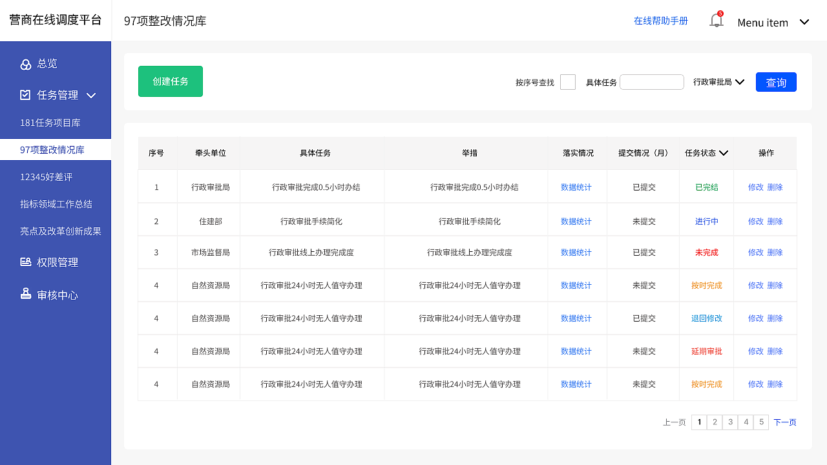The width and height of the screenshot is (827, 465).
Task: Select 97项整改情况库 in sidebar
Action: click(56, 150)
